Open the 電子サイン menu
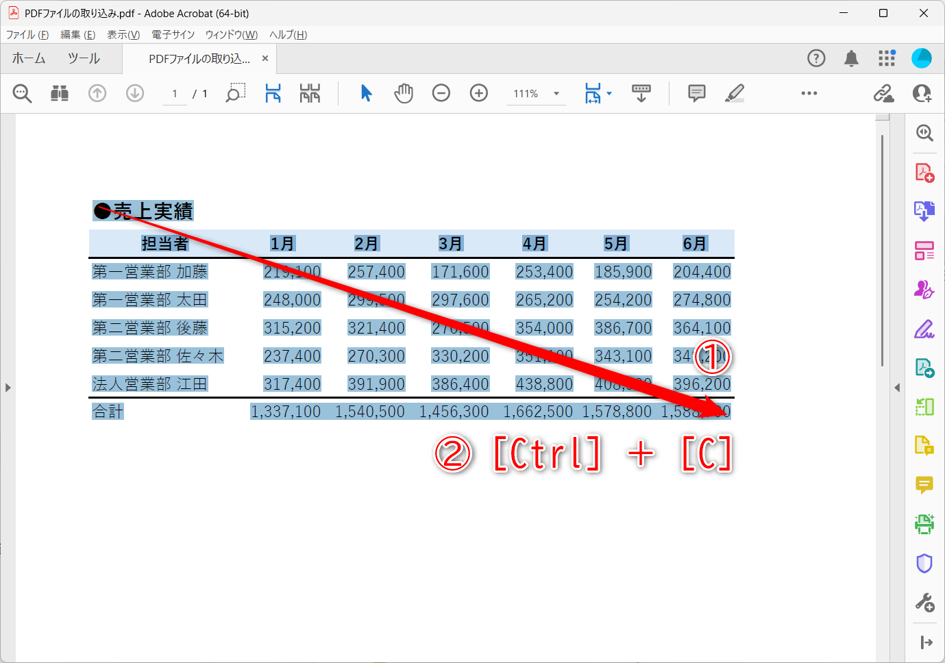Viewport: 945px width, 663px height. tap(173, 35)
